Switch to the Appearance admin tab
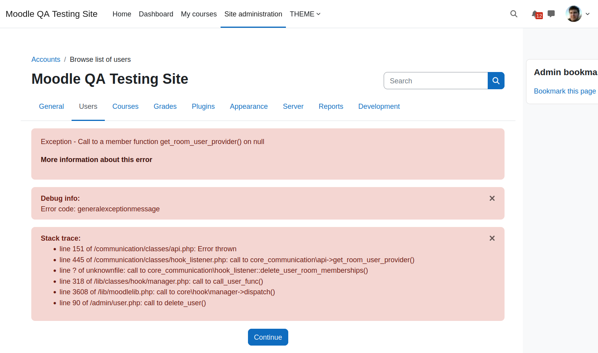Viewport: 598px width, 353px height. point(249,106)
